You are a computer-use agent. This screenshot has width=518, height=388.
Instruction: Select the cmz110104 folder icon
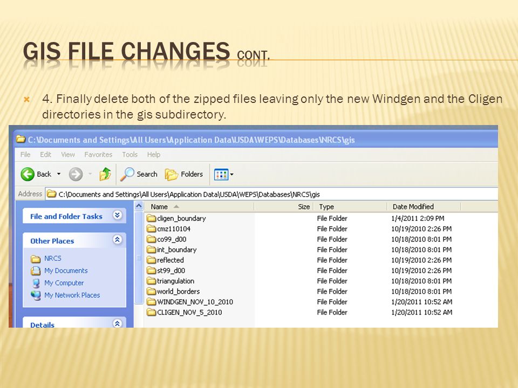(151, 228)
